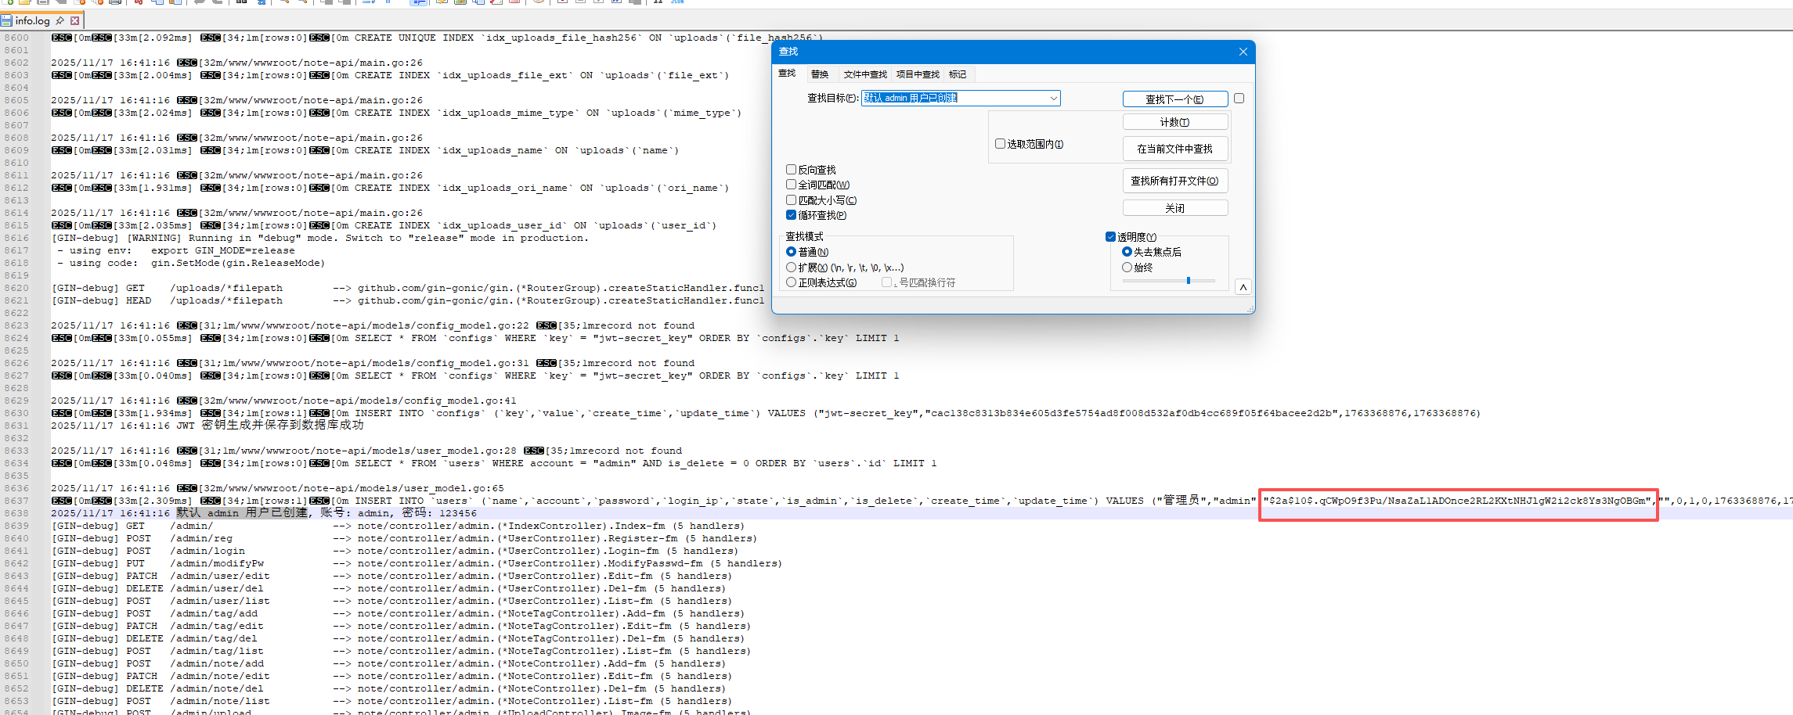Viewport: 1793px width, 715px height.
Task: Select the Cut scissors toolbar icon
Action: click(139, 3)
